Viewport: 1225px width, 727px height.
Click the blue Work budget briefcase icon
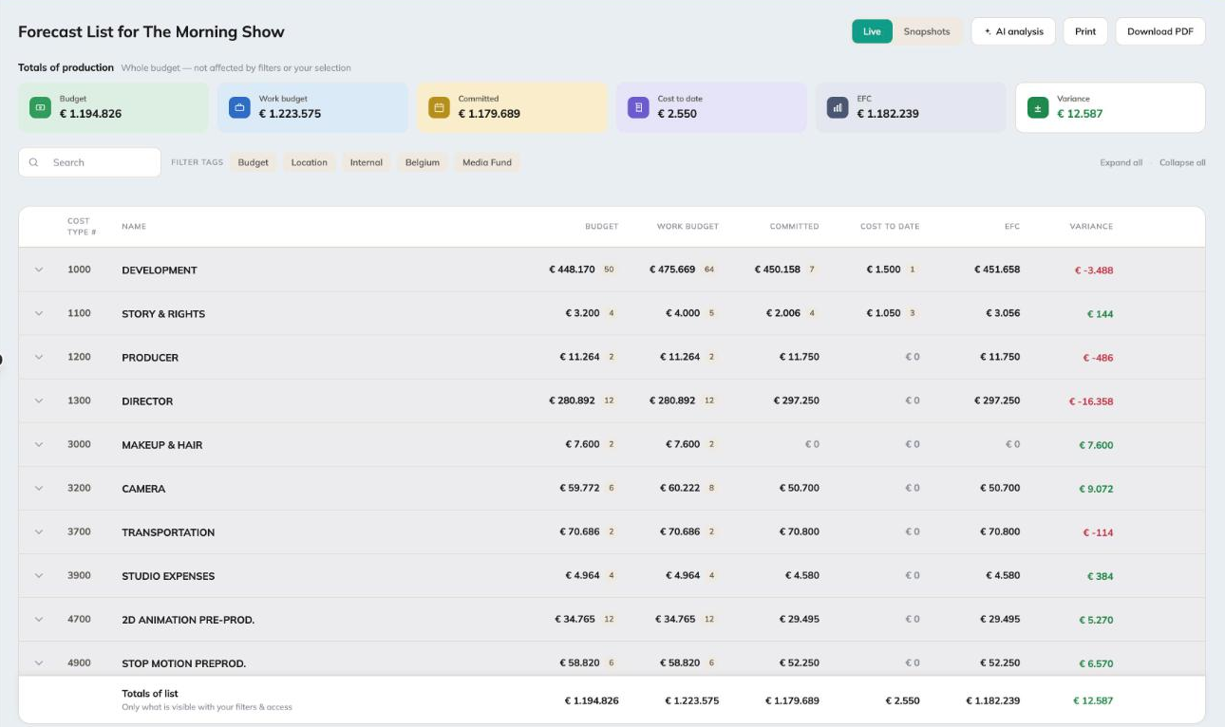pos(239,107)
